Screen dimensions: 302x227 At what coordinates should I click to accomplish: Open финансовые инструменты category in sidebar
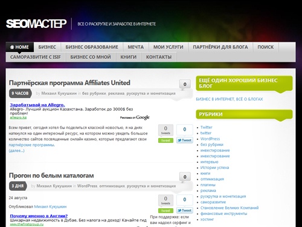click(223, 214)
